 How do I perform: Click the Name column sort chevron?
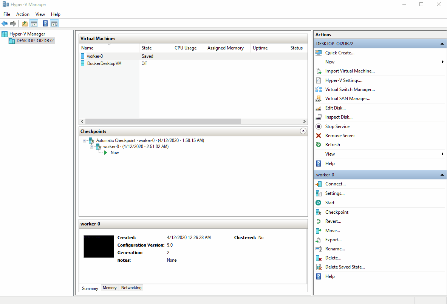pos(109,45)
